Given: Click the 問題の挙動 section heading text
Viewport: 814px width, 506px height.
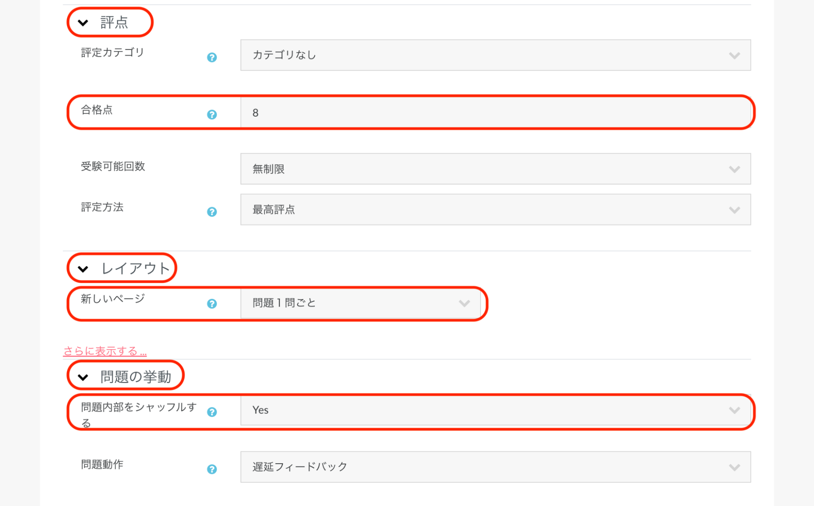Looking at the screenshot, I should [x=136, y=377].
